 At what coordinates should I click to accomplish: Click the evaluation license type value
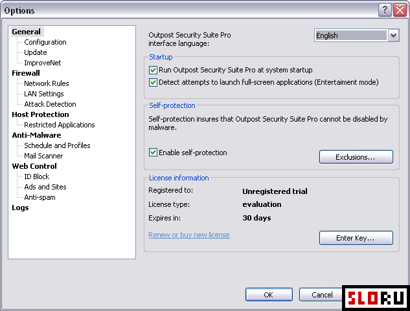[x=262, y=204]
